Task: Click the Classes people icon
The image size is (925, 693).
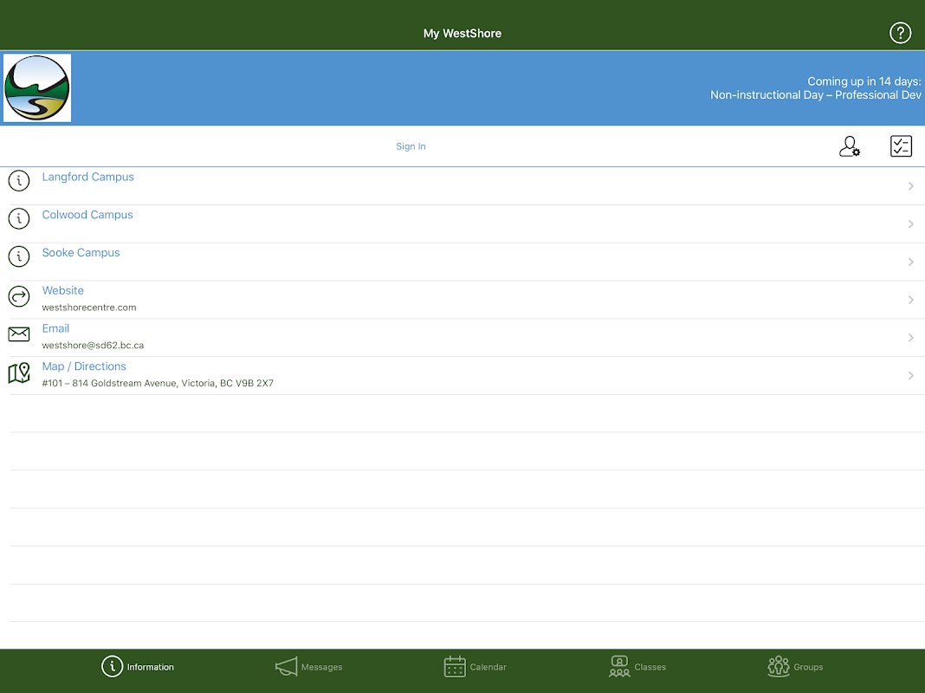Action: point(619,666)
